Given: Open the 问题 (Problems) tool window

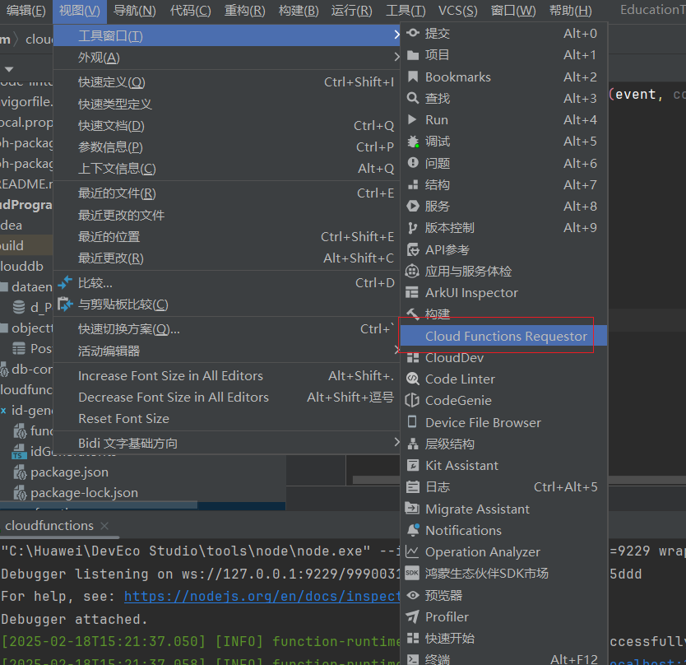Looking at the screenshot, I should coord(503,163).
